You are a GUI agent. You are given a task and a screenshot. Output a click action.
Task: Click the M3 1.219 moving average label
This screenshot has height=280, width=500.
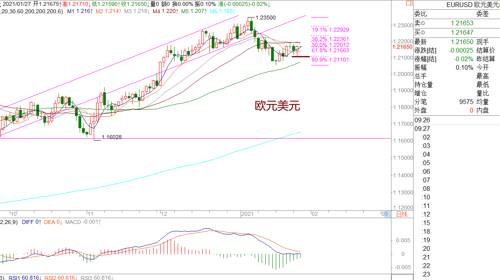pos(137,11)
